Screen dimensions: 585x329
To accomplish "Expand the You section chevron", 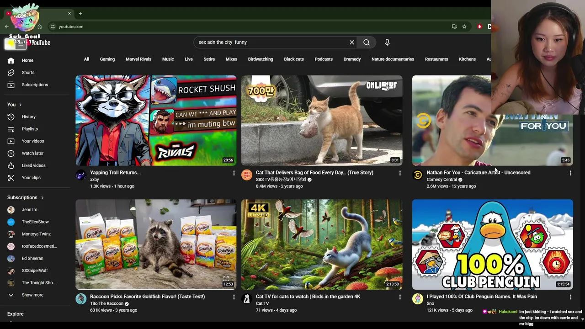I will click(20, 105).
